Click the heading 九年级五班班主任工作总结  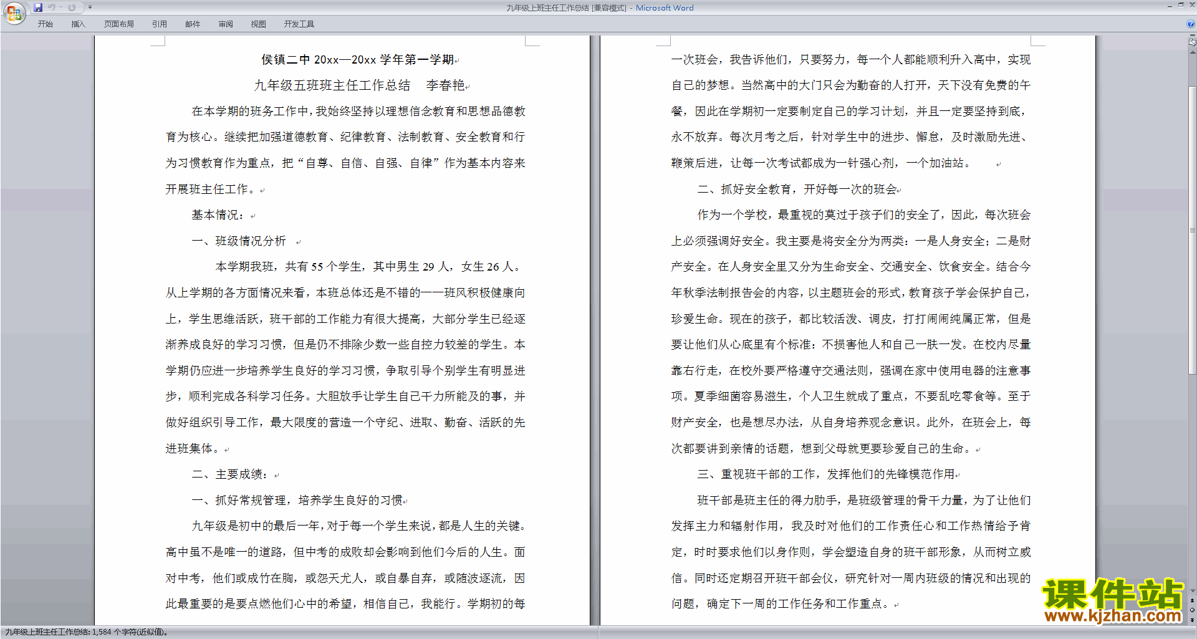click(332, 85)
